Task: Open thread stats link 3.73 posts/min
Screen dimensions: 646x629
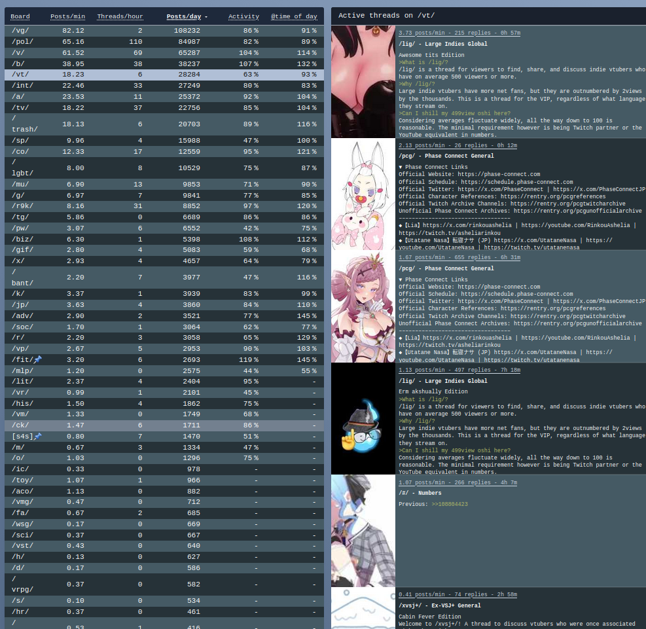Action: point(459,33)
